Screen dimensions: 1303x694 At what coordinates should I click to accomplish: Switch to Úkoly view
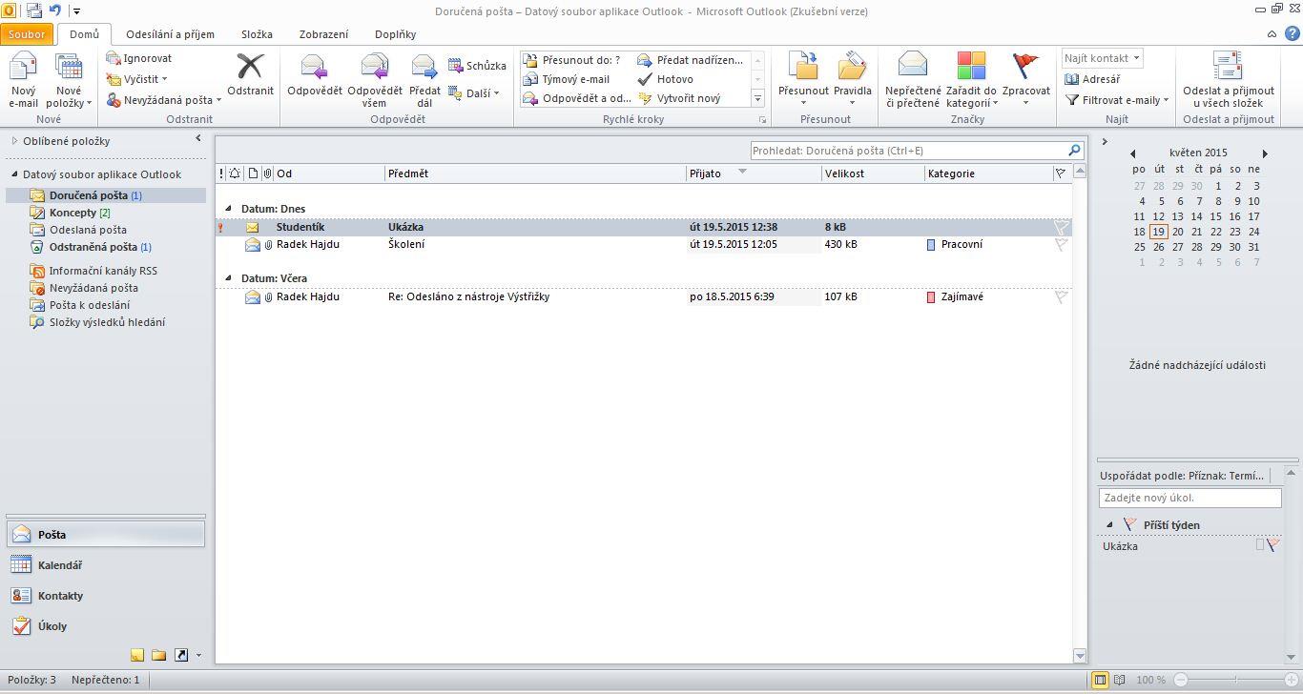[x=106, y=626]
